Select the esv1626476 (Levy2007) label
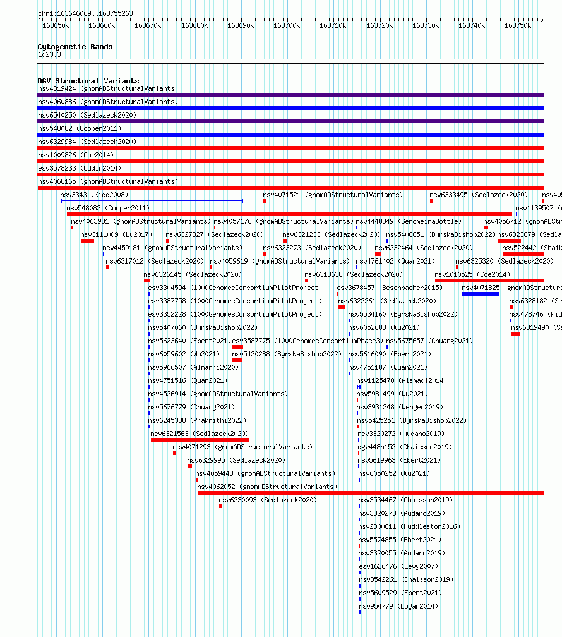Image resolution: width=562 pixels, height=637 pixels. 398,566
